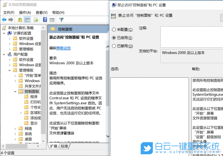Image resolution: width=223 pixels, height=156 pixels.
Task: Click the Up one level folder icon
Action: [x=20, y=20]
